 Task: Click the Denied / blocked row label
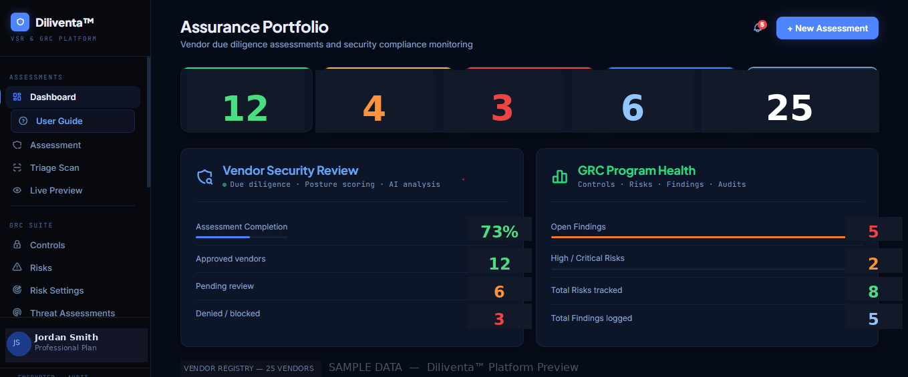tap(228, 314)
